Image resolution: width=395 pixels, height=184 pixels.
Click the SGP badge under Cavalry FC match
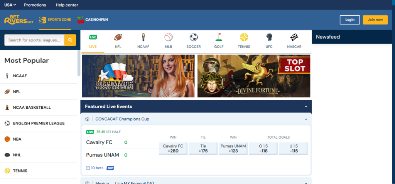click(x=110, y=168)
